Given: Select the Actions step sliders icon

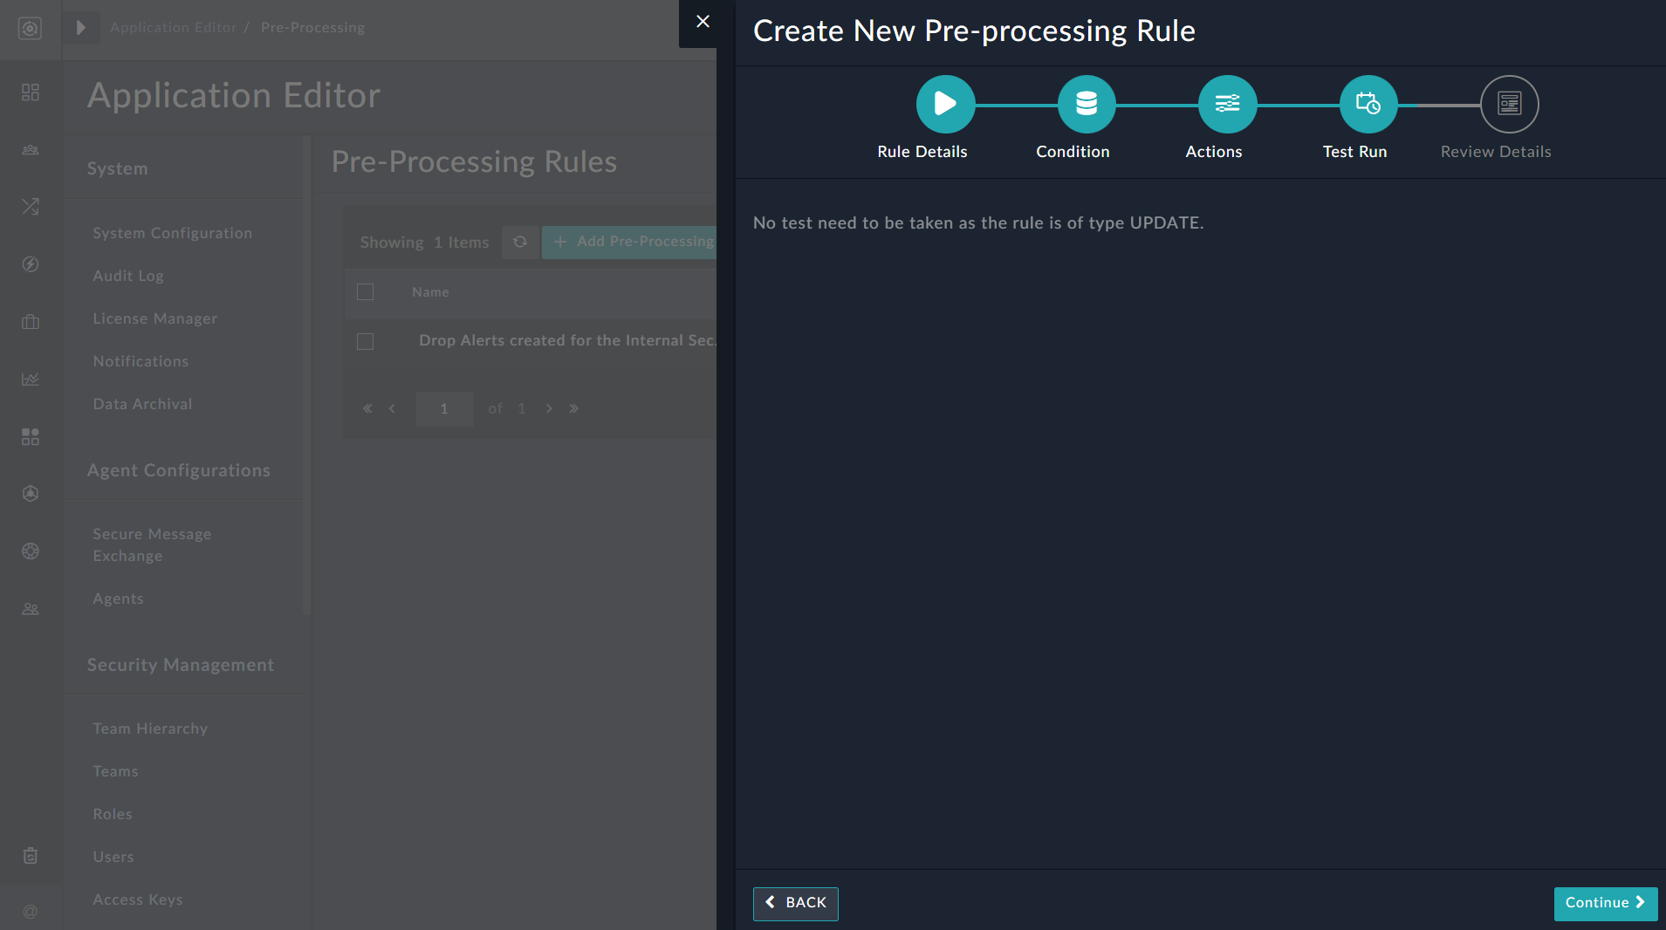Looking at the screenshot, I should (1227, 104).
